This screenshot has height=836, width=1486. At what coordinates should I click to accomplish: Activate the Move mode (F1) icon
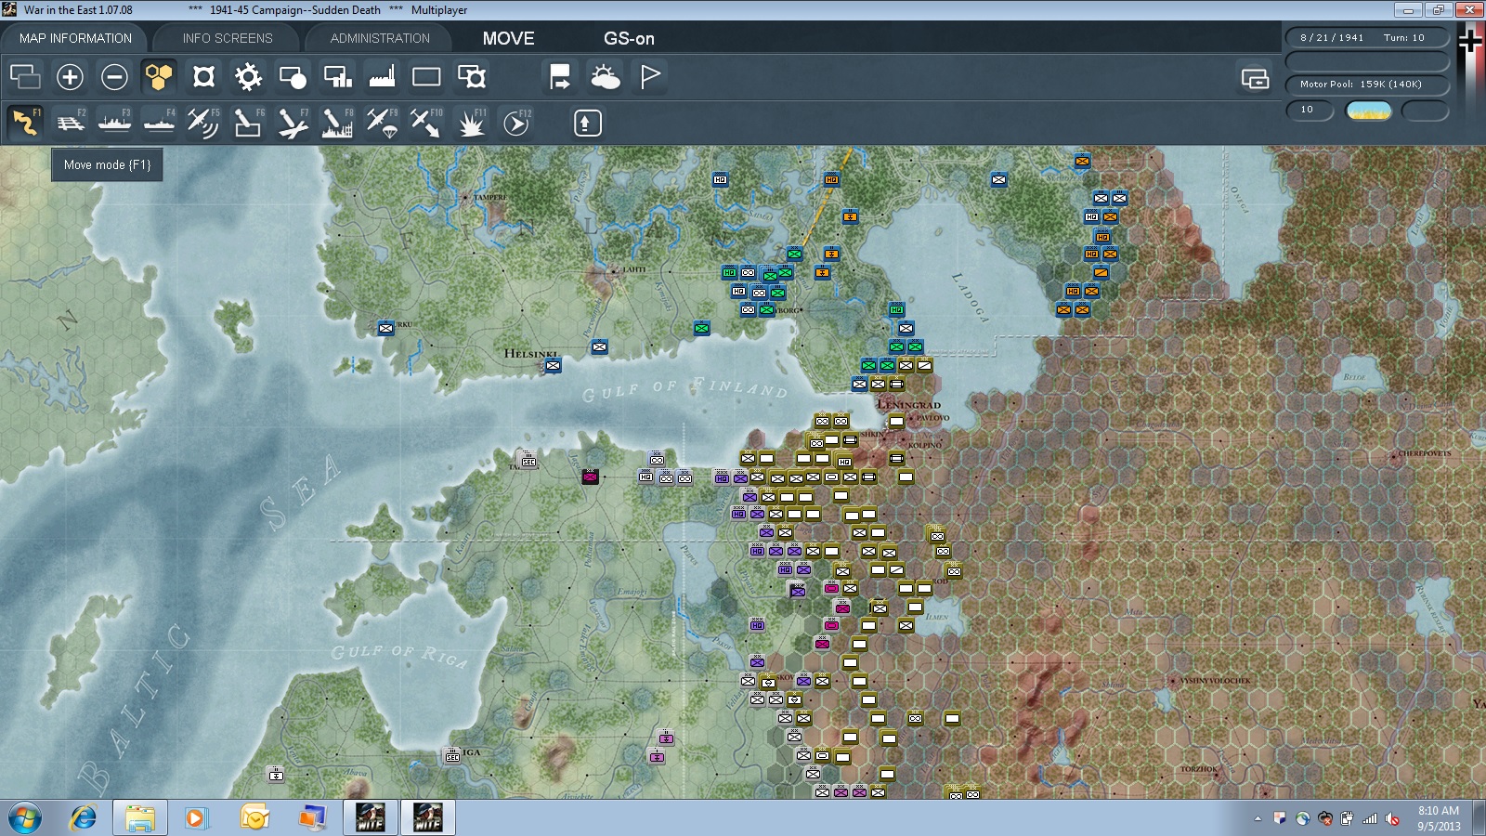(x=26, y=123)
